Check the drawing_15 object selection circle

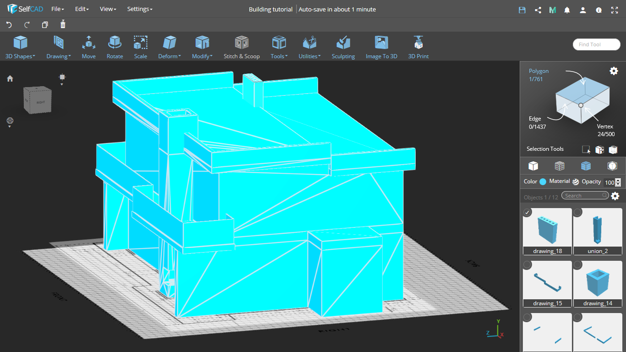[527, 264]
